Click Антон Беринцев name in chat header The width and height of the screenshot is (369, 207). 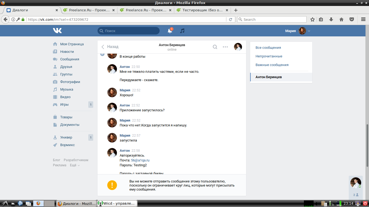coord(172,45)
